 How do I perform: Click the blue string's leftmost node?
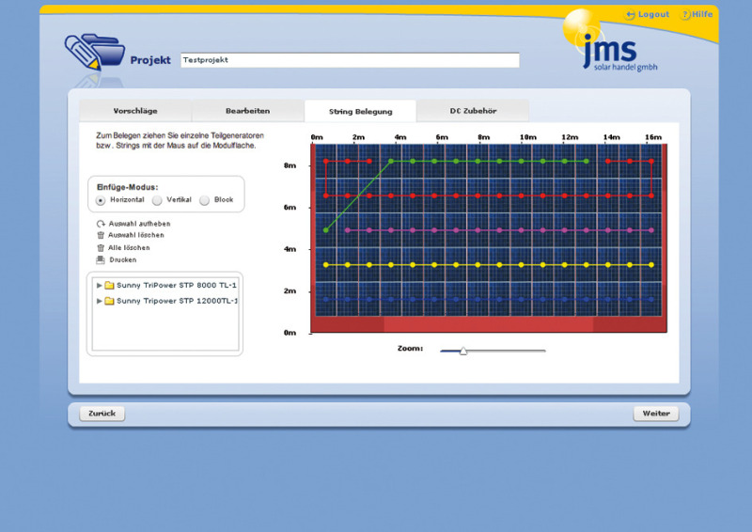pos(326,299)
